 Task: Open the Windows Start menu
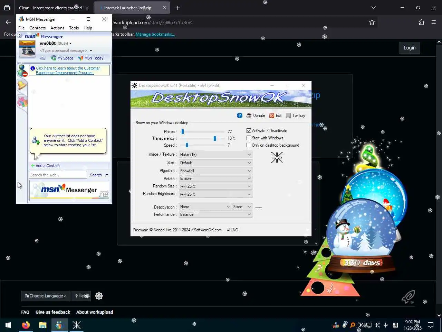pos(8,325)
